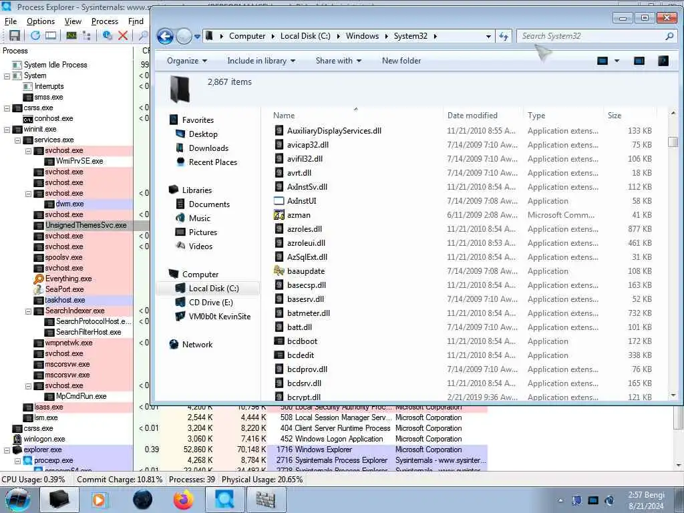Open the View menu

73,21
